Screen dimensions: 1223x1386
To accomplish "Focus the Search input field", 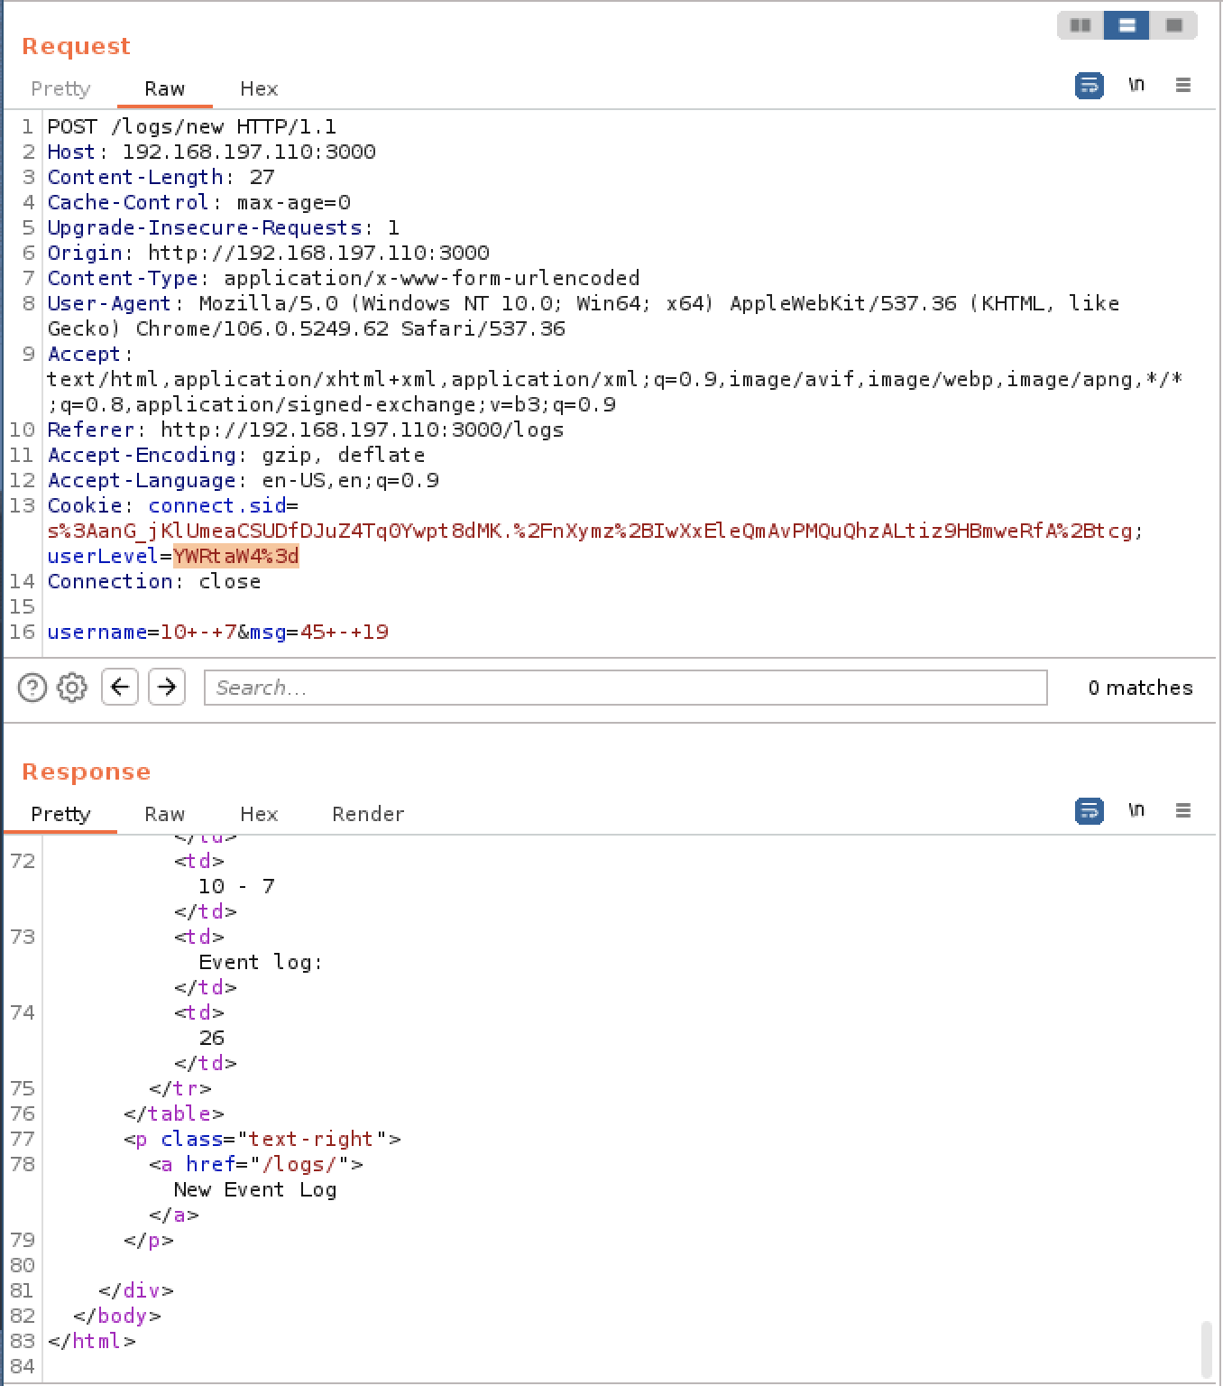I will 626,688.
